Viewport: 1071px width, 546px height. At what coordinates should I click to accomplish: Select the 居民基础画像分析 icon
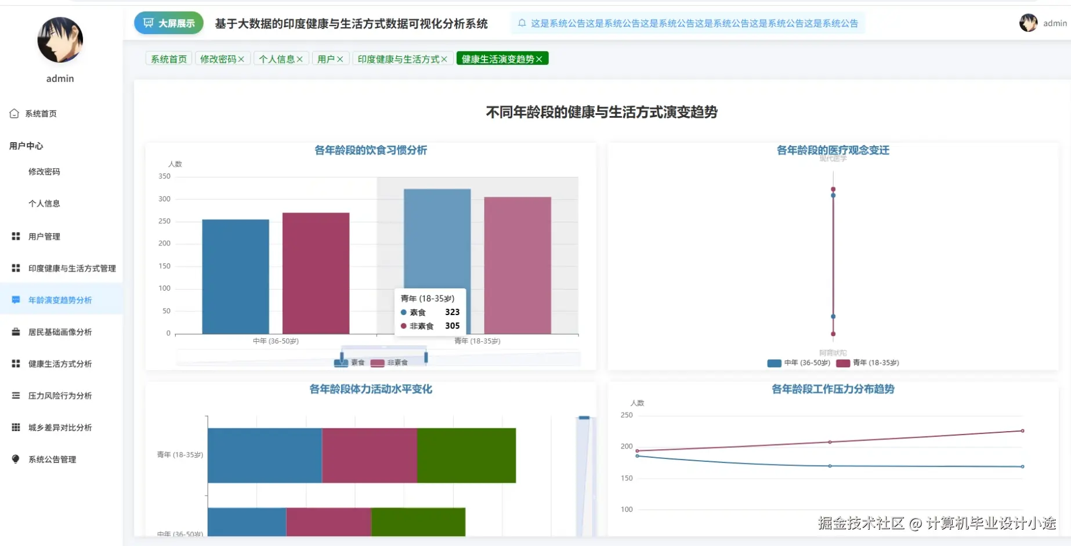(x=15, y=331)
